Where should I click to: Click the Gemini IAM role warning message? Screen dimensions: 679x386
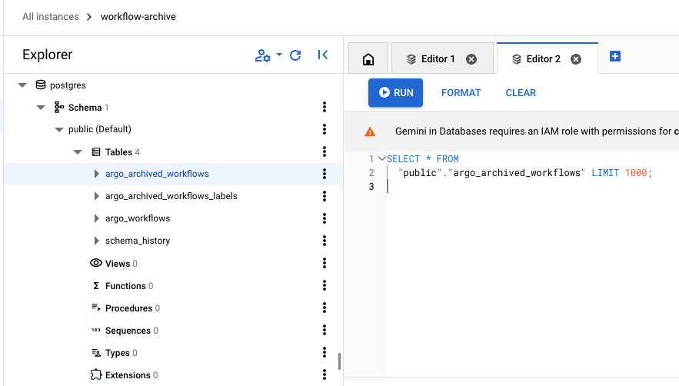537,131
